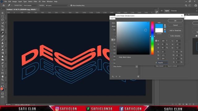Click the Add to Swatches button
The height and width of the screenshot is (111, 198).
click(175, 31)
